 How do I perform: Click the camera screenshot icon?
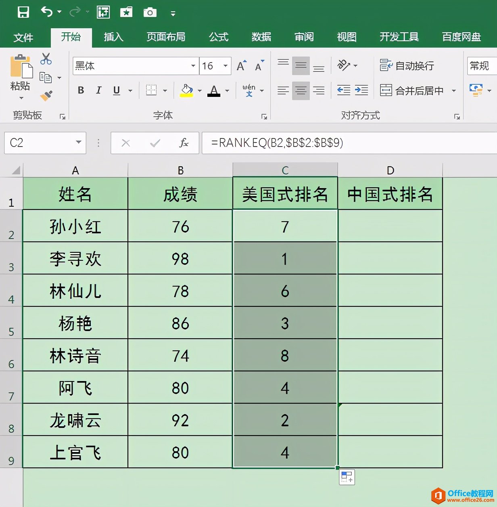pyautogui.click(x=150, y=13)
